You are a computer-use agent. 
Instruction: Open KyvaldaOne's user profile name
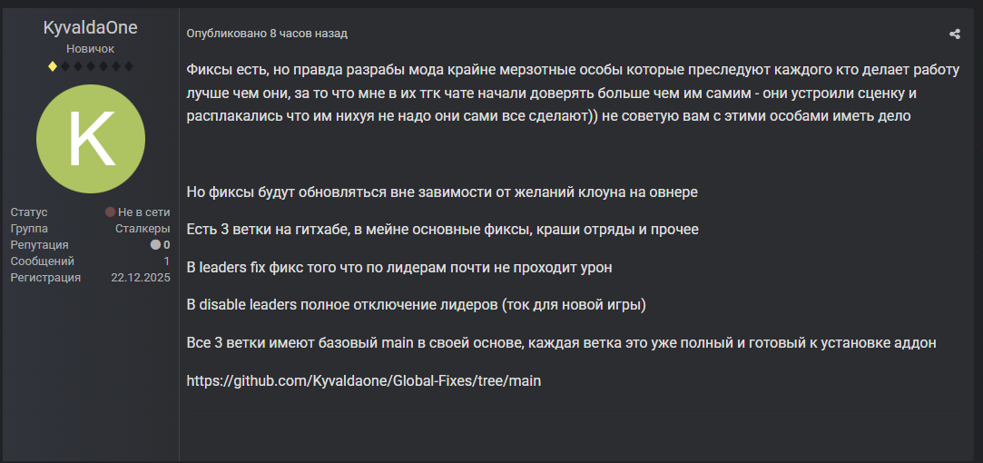[x=90, y=28]
